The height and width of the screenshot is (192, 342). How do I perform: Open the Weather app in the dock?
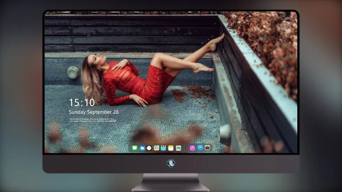142,148
